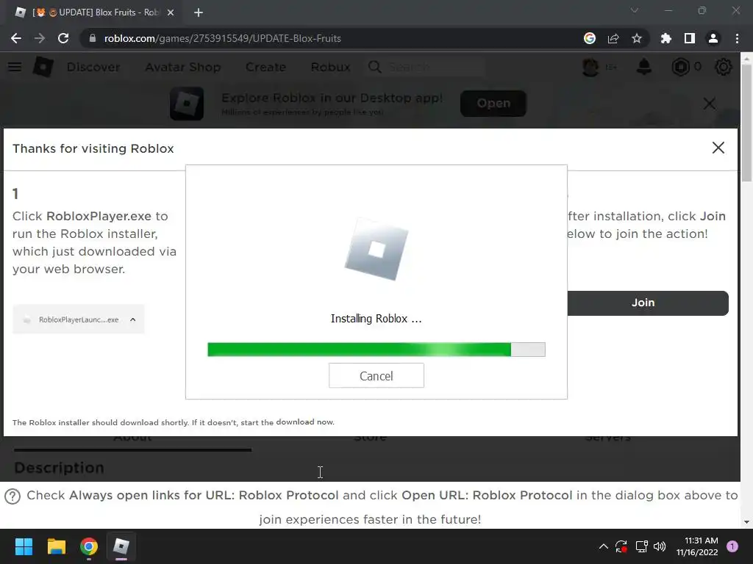Dismiss the Desktop app banner

[x=710, y=103]
